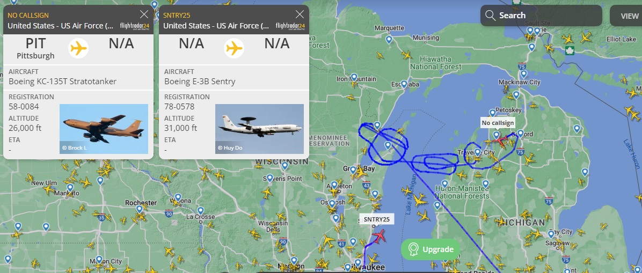Open the VIEW menu button
Viewport: 642px width, 273px height.
tap(626, 16)
